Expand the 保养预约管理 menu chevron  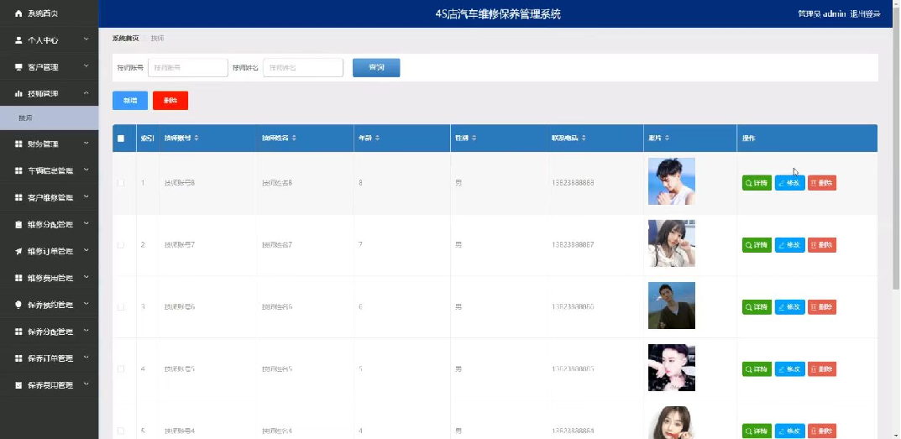(x=86, y=304)
